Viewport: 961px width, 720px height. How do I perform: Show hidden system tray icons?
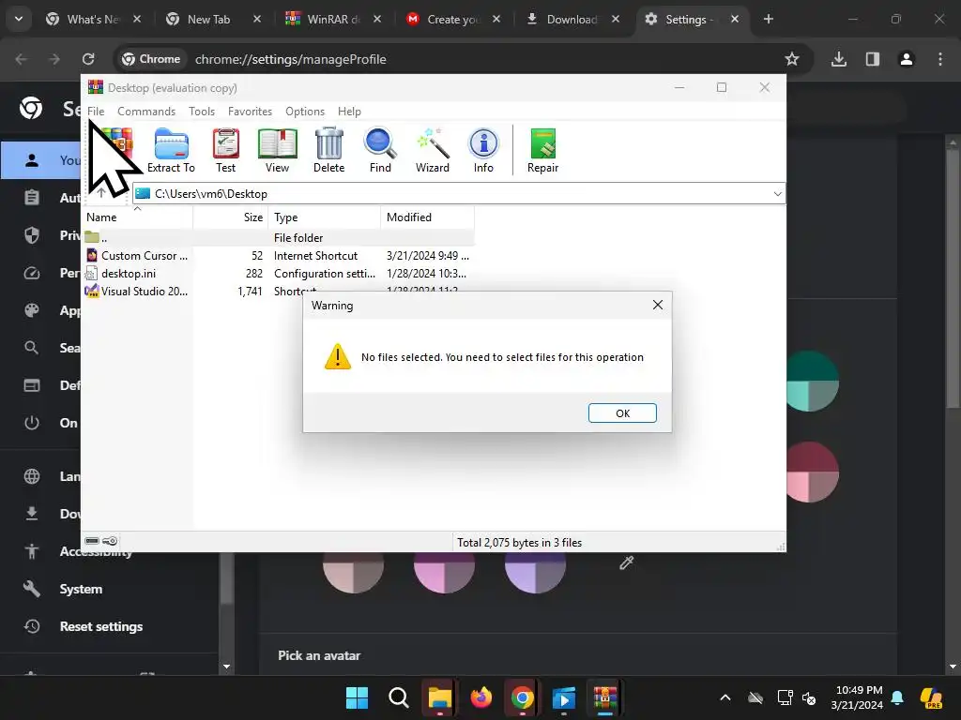pyautogui.click(x=725, y=697)
